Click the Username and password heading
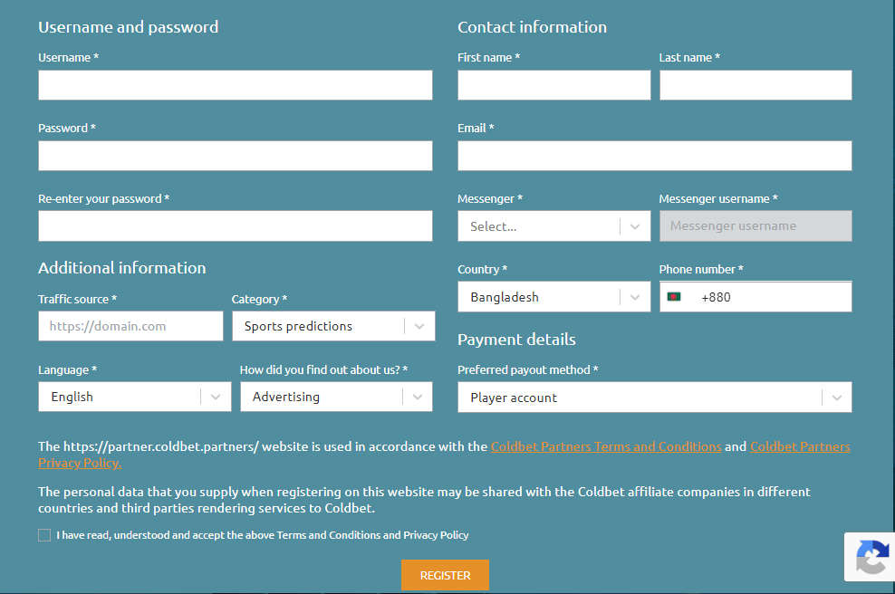 click(129, 27)
